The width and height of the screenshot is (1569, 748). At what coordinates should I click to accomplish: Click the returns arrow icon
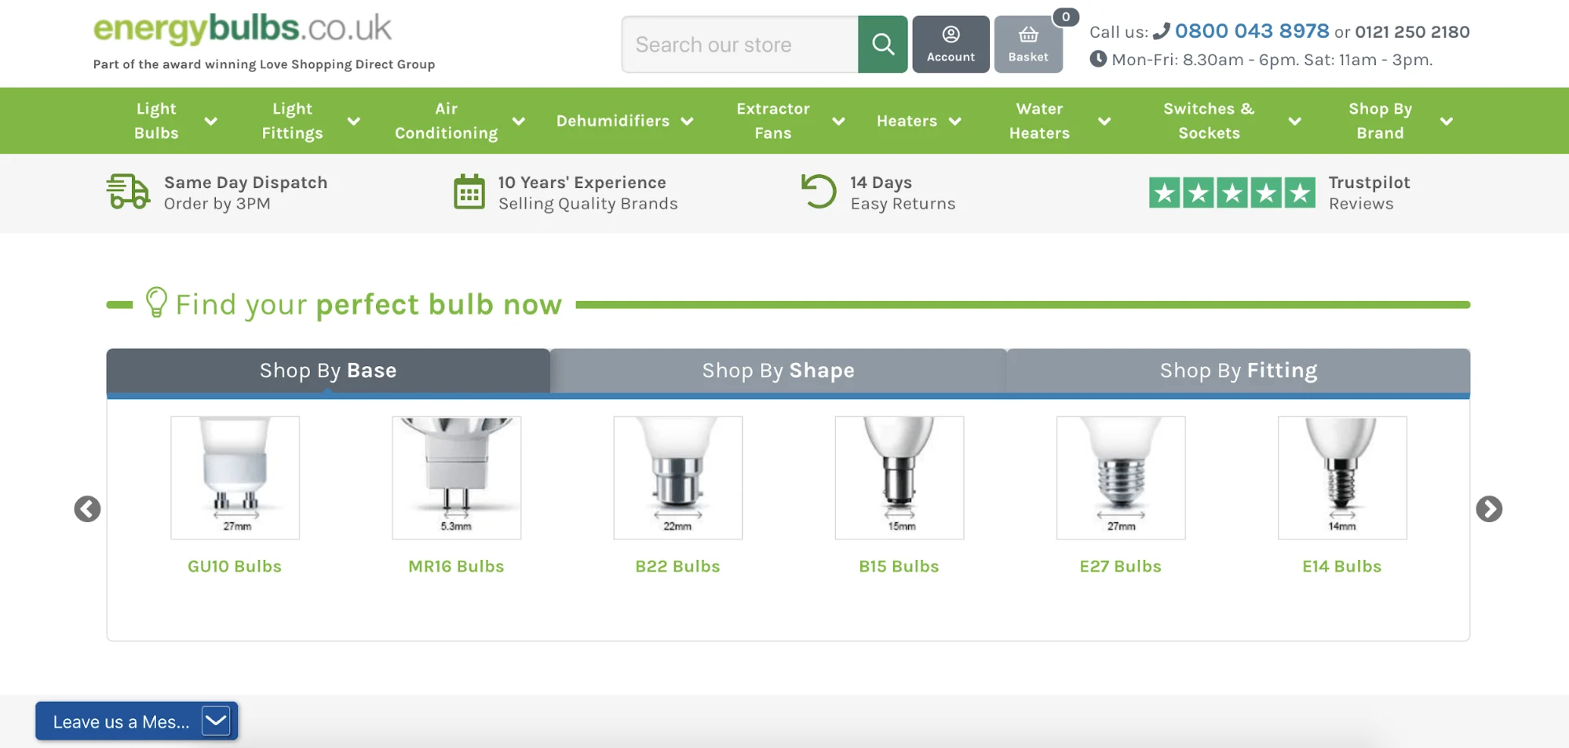click(819, 192)
